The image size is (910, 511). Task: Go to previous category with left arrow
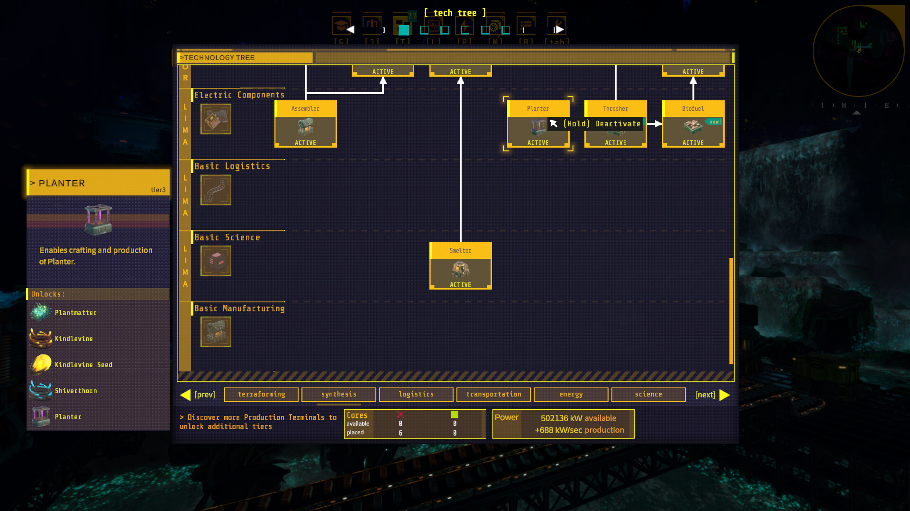186,395
